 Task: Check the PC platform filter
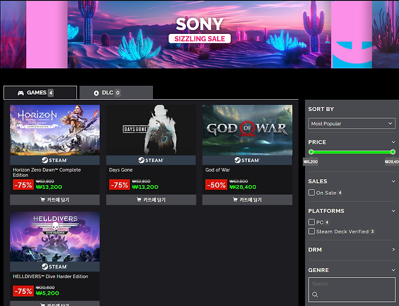[x=312, y=222]
